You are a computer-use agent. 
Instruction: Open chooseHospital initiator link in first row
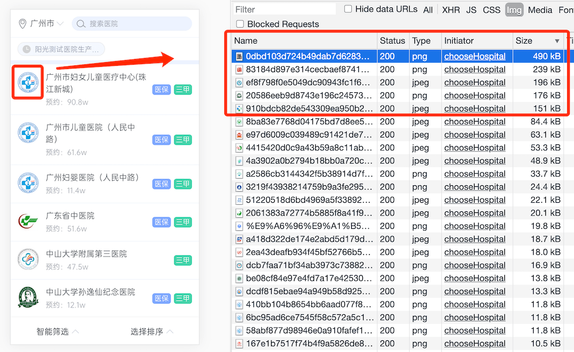pos(475,56)
